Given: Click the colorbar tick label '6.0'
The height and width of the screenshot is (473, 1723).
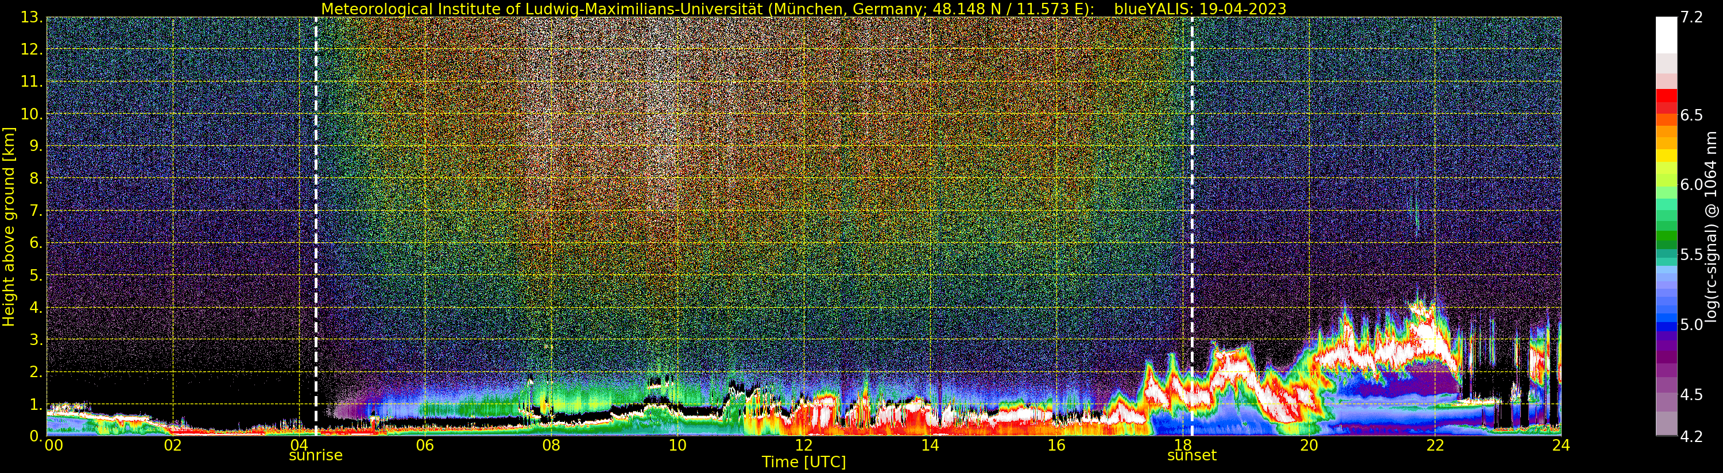Looking at the screenshot, I should coord(1691,185).
